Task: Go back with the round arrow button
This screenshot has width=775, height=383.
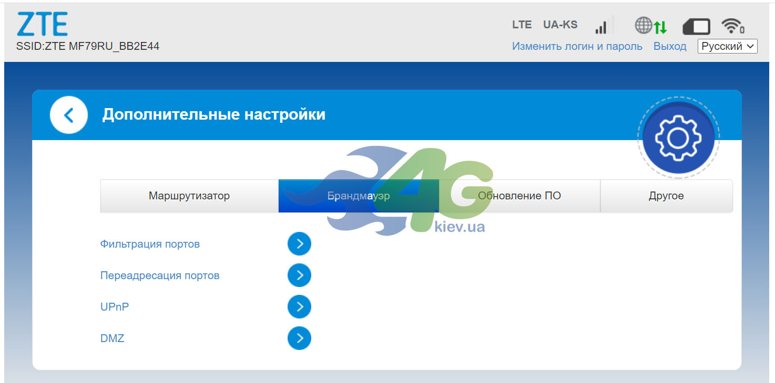Action: pyautogui.click(x=68, y=115)
